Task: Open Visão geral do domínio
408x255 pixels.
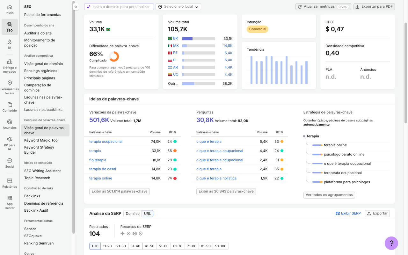Action: (44, 64)
